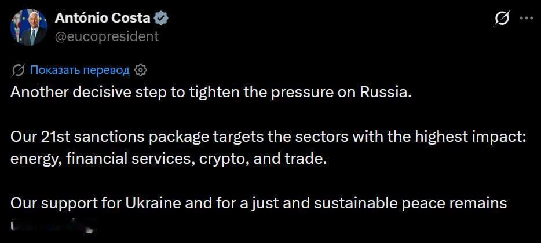Click the verified badge next to António Costa
This screenshot has width=541, height=243.
(160, 18)
